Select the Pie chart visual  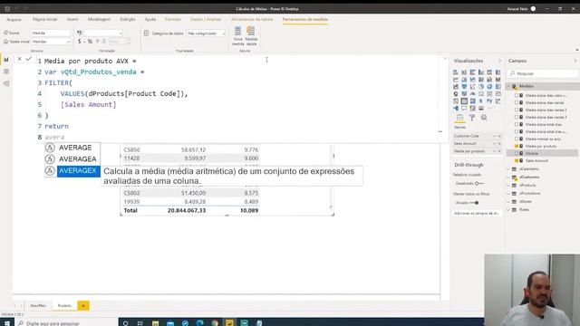tap(481, 87)
